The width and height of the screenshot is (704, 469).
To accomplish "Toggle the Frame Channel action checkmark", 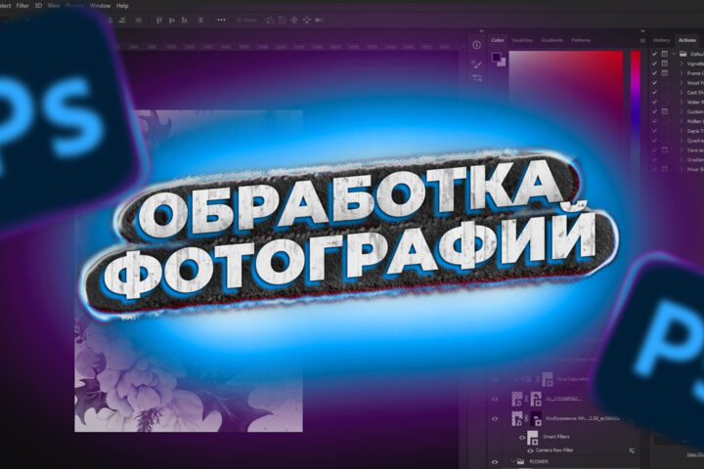I will (654, 73).
